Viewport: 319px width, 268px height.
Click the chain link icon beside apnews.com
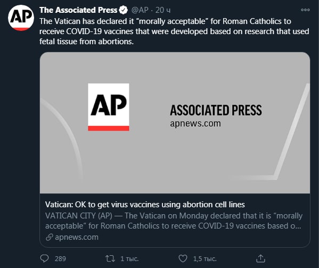point(49,237)
